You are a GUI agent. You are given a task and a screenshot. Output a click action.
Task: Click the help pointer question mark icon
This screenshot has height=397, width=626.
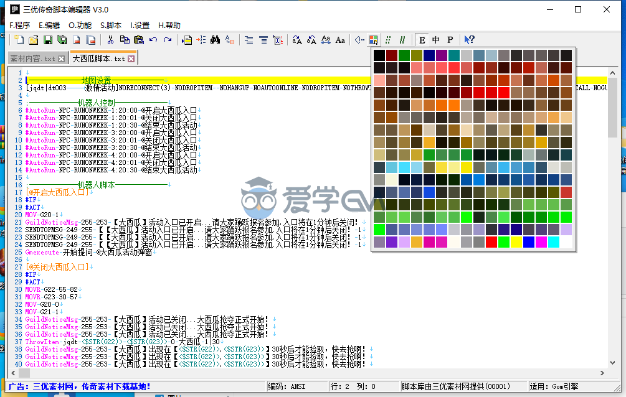[469, 40]
